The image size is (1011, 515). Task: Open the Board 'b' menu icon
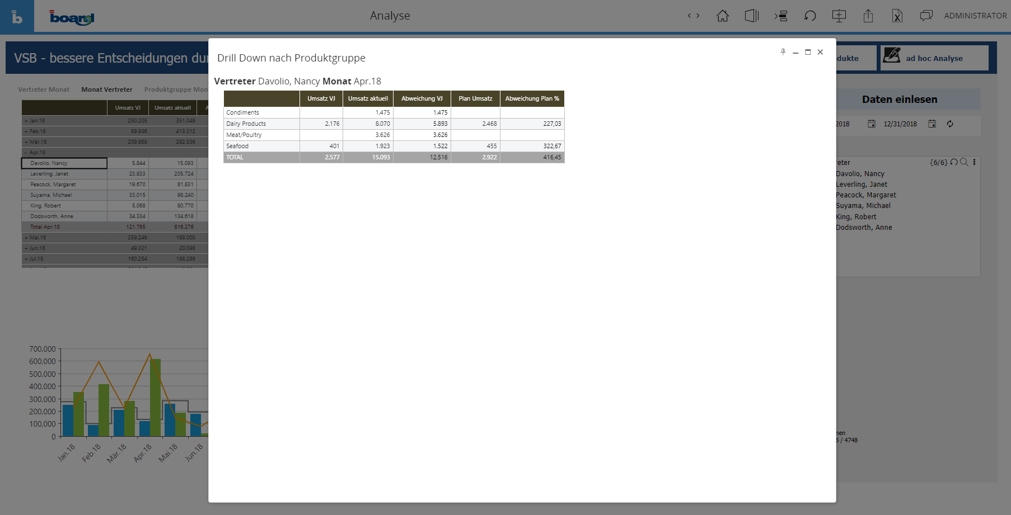pos(17,16)
